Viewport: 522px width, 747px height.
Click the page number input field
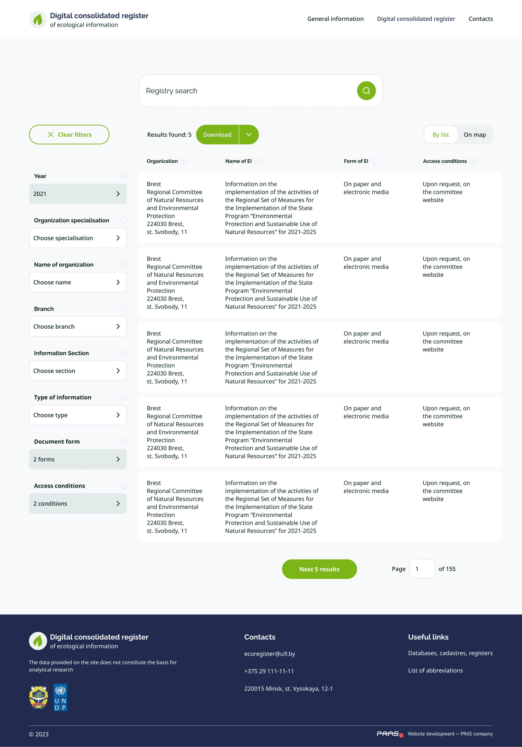pyautogui.click(x=422, y=568)
